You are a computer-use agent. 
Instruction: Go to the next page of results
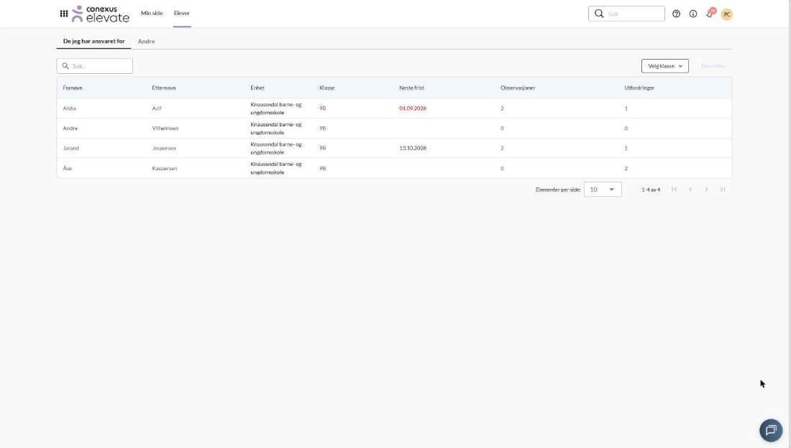(x=706, y=190)
